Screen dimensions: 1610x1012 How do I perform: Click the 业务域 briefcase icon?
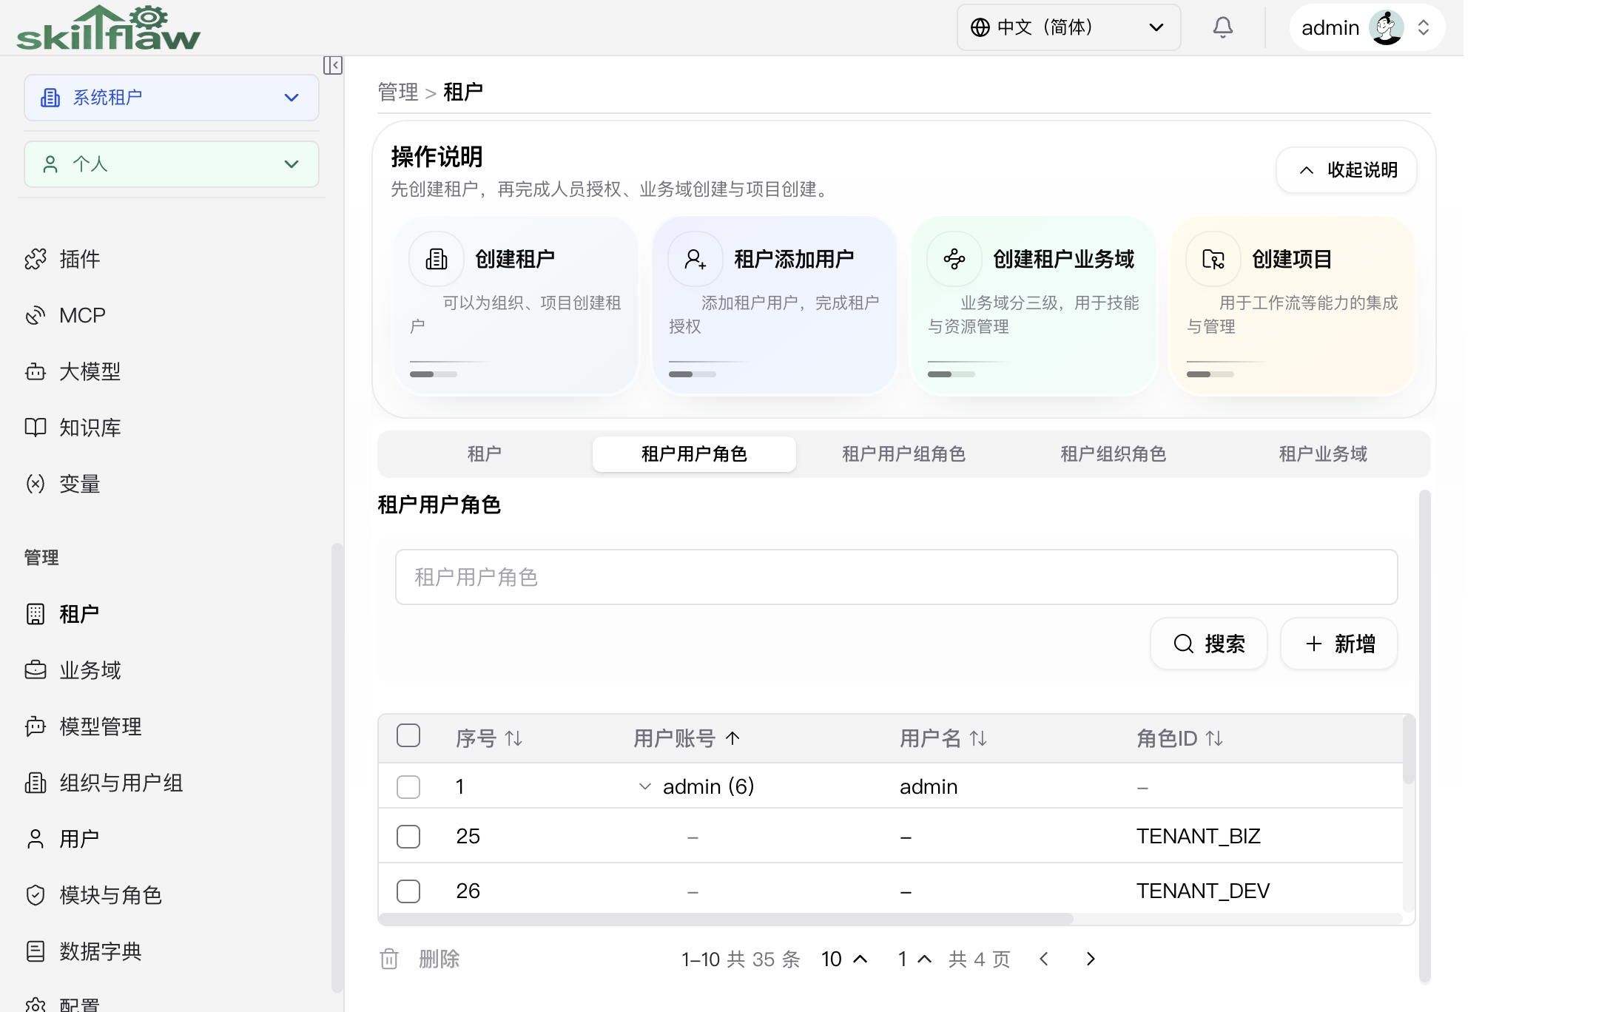pyautogui.click(x=36, y=670)
